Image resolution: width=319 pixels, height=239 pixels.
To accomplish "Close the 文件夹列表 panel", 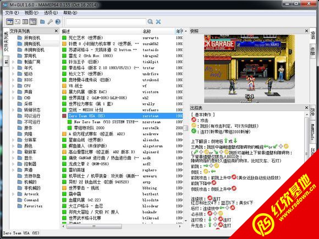I will coord(56,31).
